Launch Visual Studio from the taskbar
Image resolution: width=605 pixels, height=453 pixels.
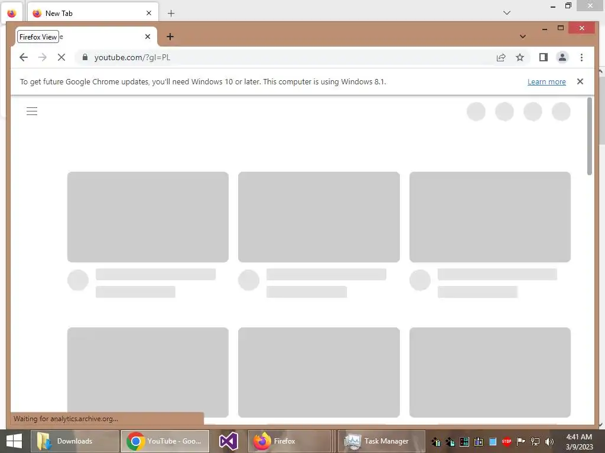(229, 441)
